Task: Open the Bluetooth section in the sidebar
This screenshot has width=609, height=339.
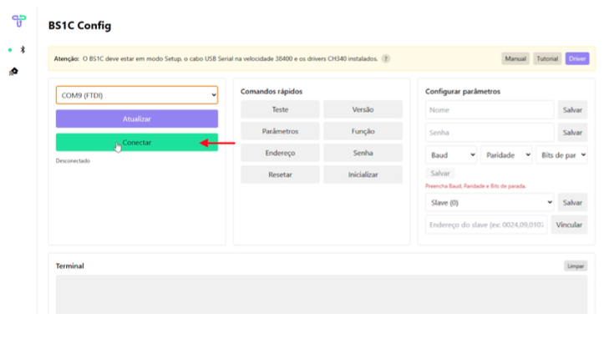Action: [23, 50]
